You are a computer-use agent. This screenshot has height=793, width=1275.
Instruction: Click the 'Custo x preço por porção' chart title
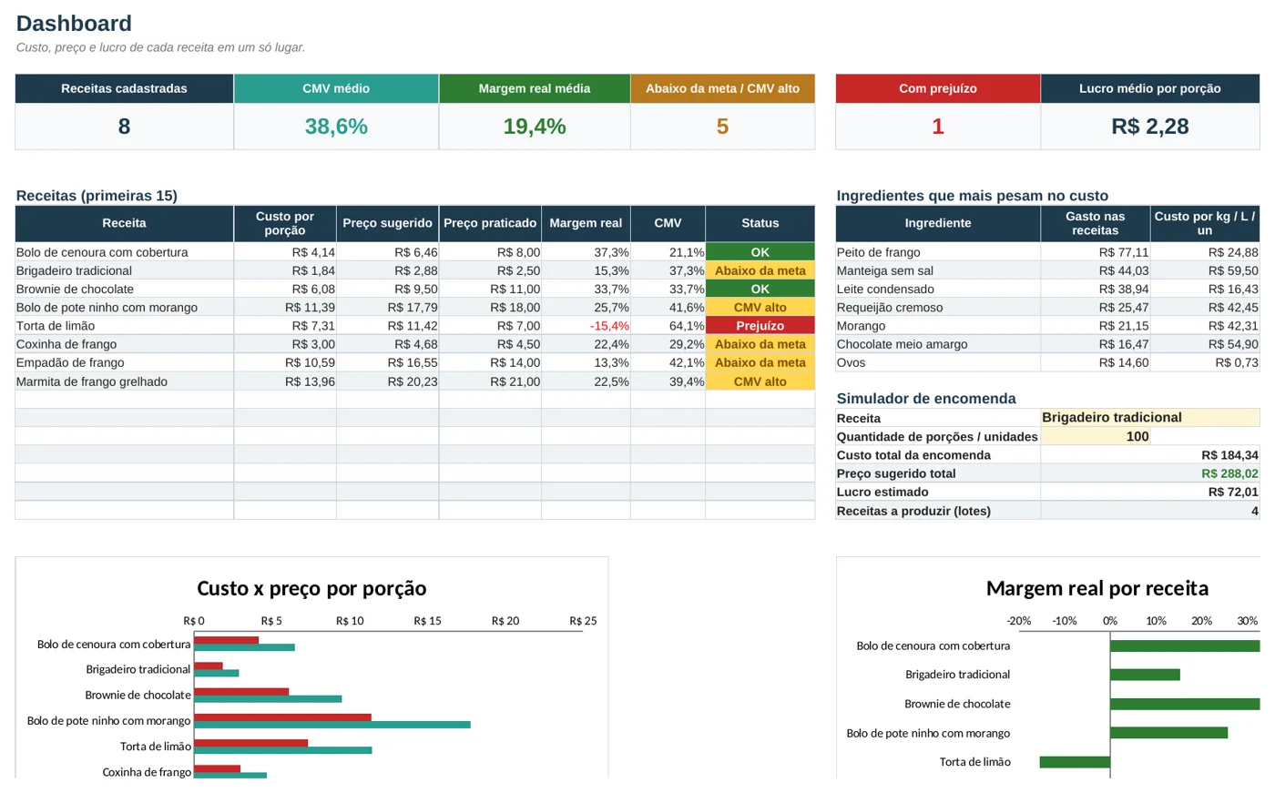pyautogui.click(x=311, y=588)
